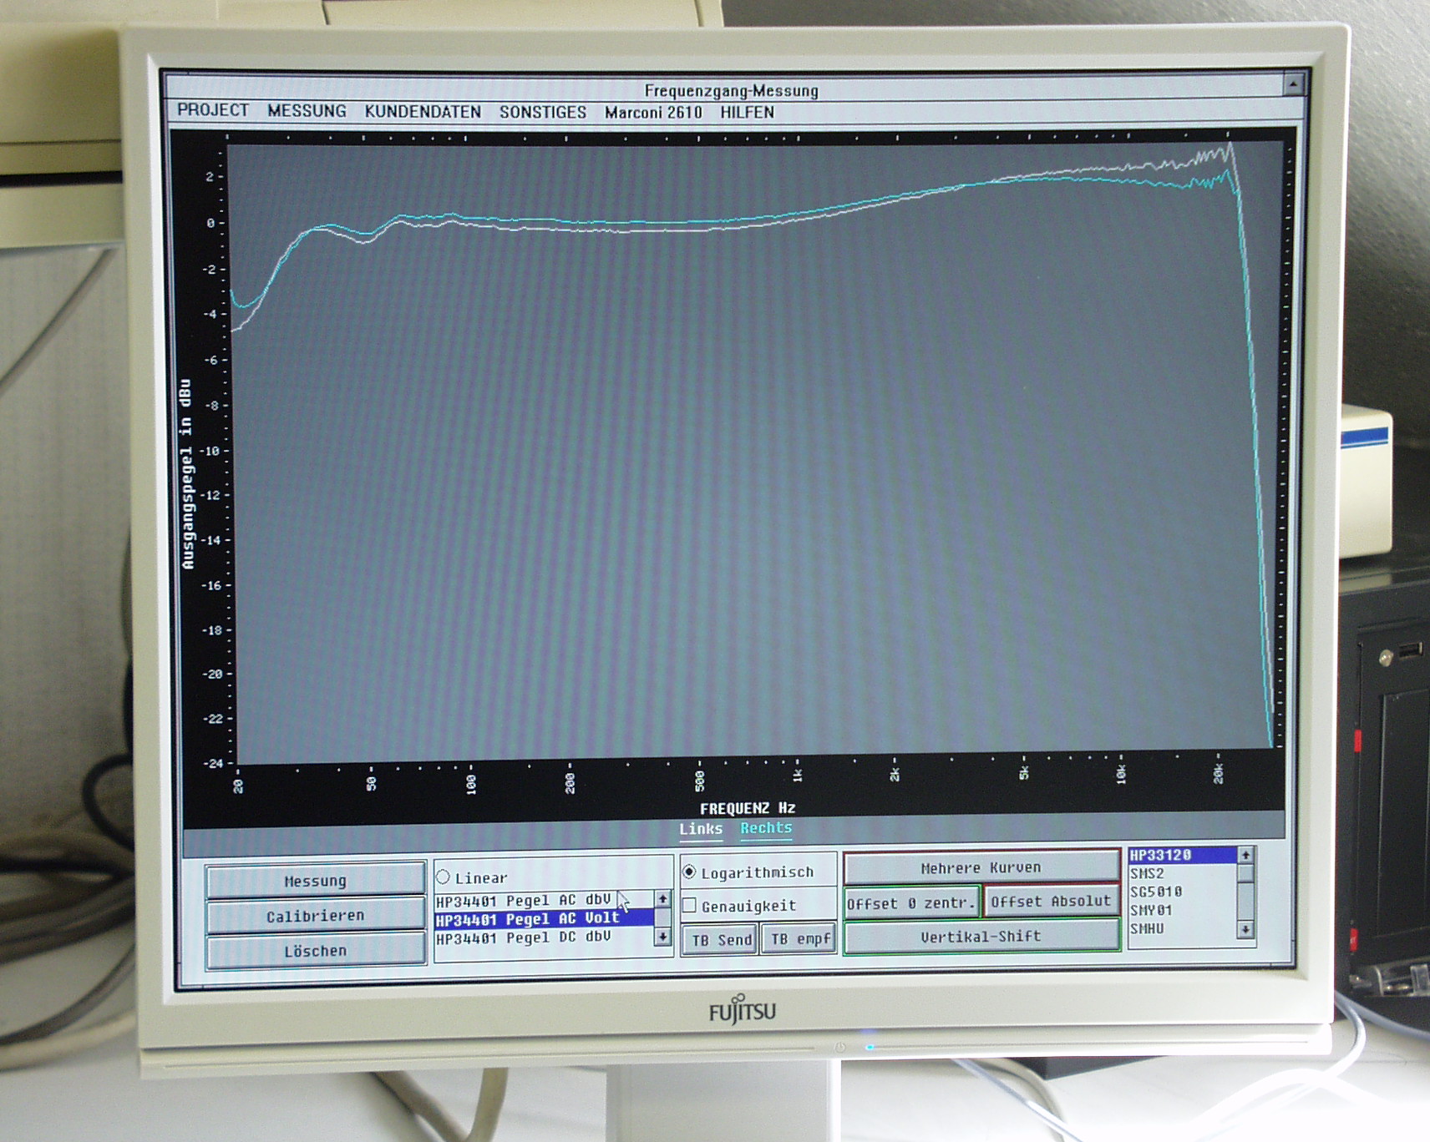Viewport: 1430px width, 1142px height.
Task: Click the 'Ausgangspegel in dBu' axis label
Action: (x=186, y=474)
